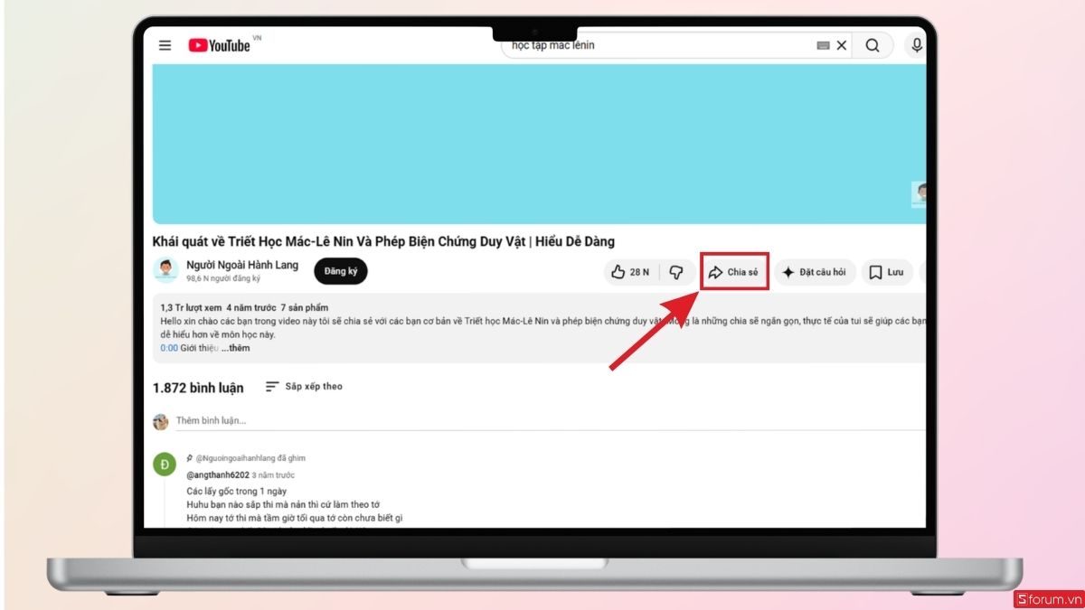Save video with the Lưu button
Viewport: 1085px width, 610px height.
[x=887, y=272]
